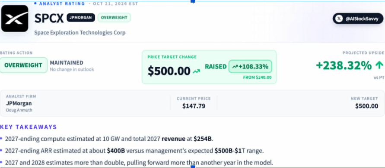Click the ANALYST FIRM label
This screenshot has height=168, width=385.
pyautogui.click(x=21, y=96)
